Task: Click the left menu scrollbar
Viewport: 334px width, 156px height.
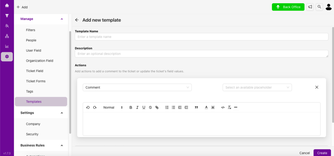Action: [70, 82]
